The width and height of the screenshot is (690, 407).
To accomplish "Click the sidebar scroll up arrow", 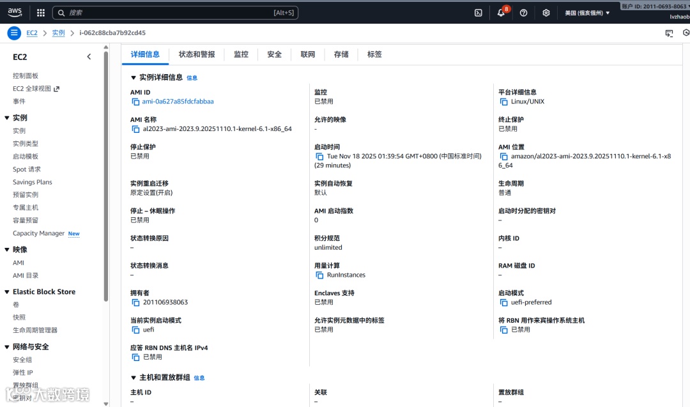I will [105, 47].
